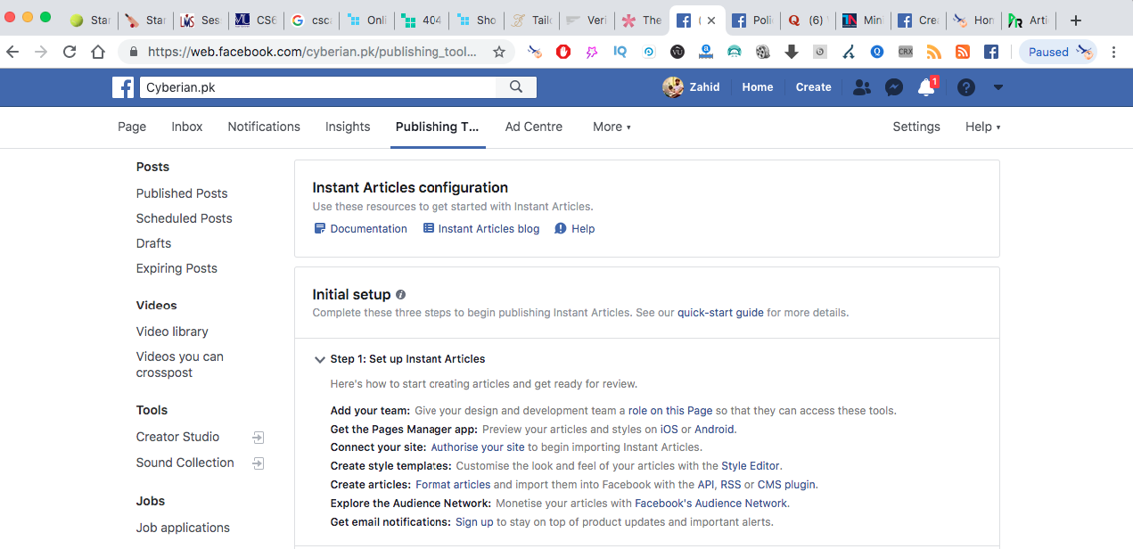Bookmark page with the star icon
The width and height of the screenshot is (1133, 549).
499,52
